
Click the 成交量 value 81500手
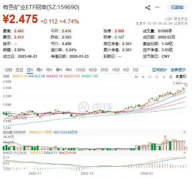click(x=165, y=31)
